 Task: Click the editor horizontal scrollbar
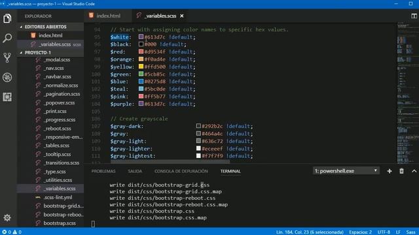[170, 162]
